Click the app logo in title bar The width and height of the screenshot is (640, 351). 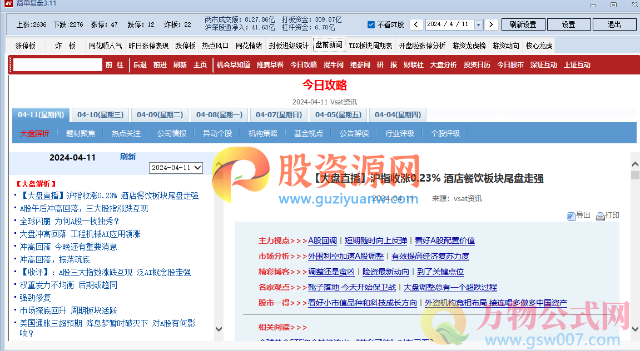point(8,4)
